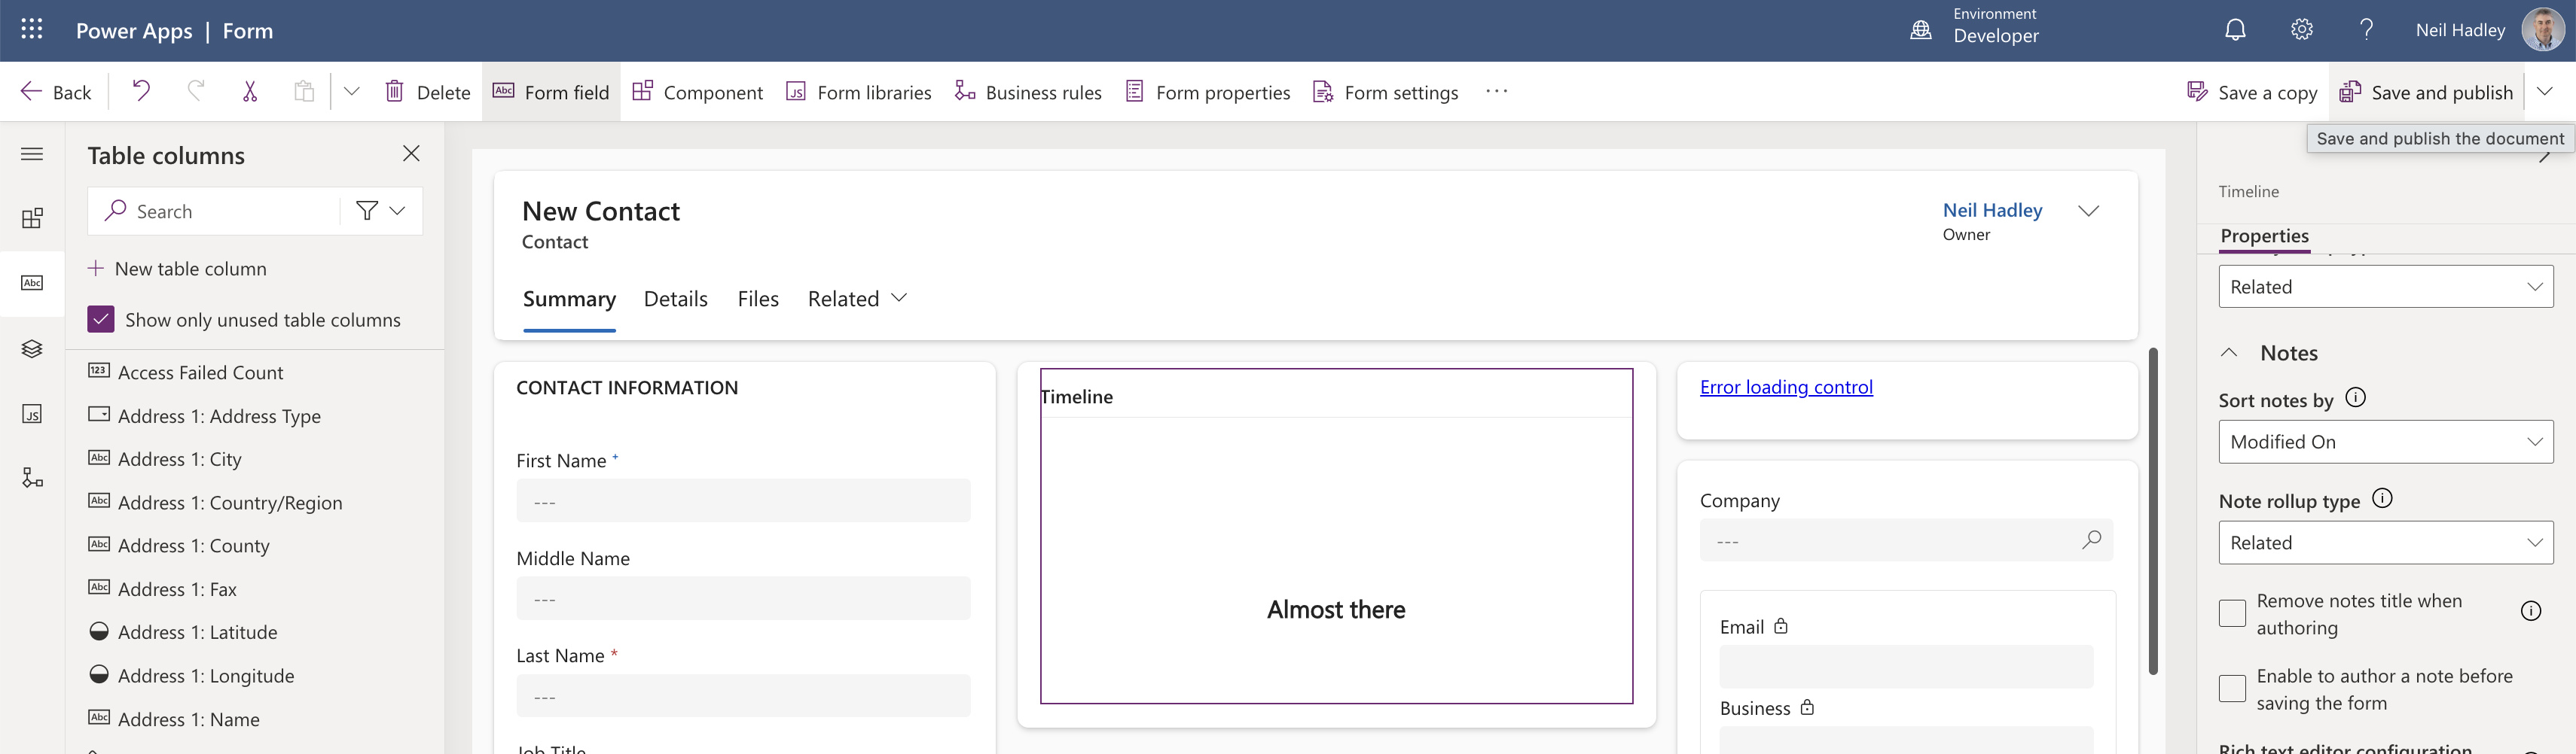Toggle left navigation hamburger menu
This screenshot has width=2576, height=754.
point(32,154)
